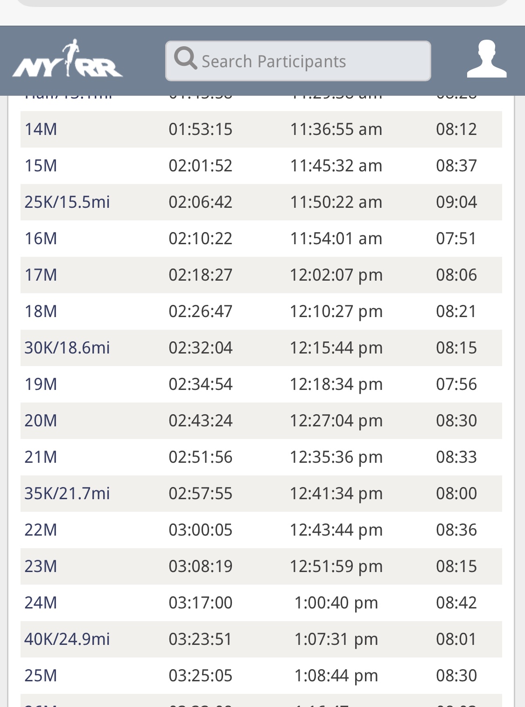Tap the 25K/15.5mi split label
The image size is (525, 707).
point(67,202)
